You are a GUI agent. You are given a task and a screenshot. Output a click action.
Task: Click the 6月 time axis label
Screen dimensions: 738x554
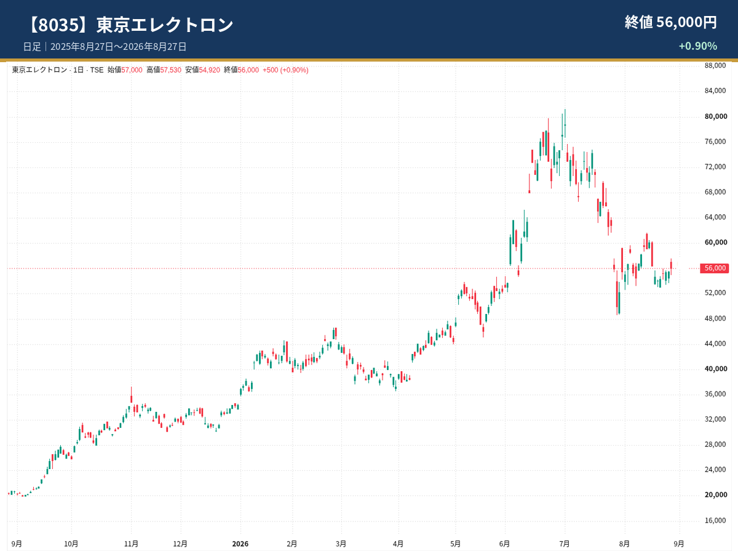[505, 544]
